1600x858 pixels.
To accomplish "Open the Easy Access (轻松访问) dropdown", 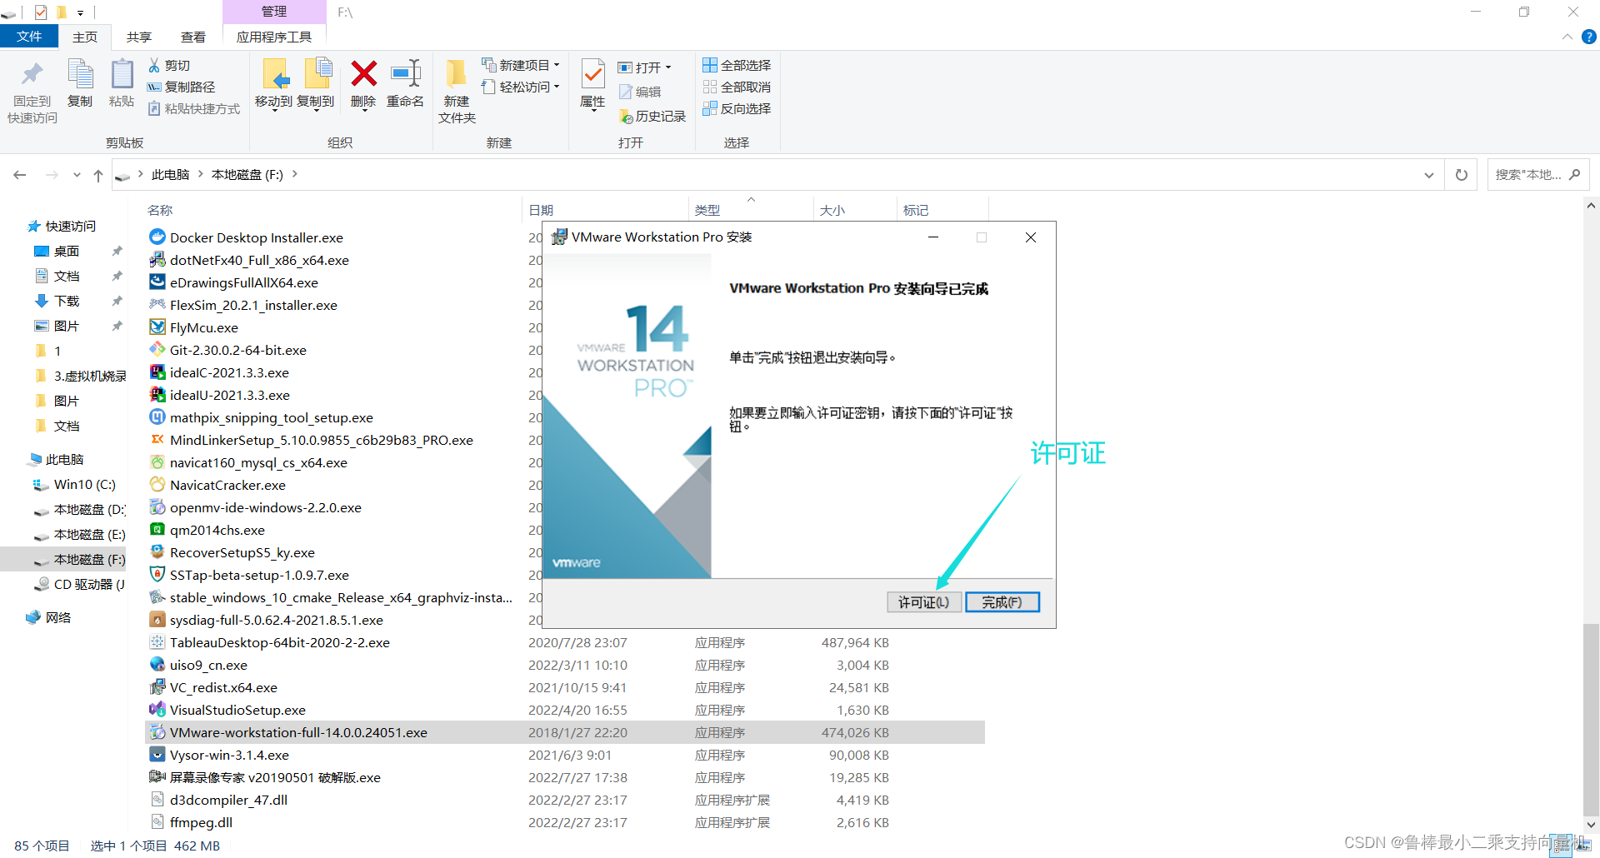I will (522, 87).
